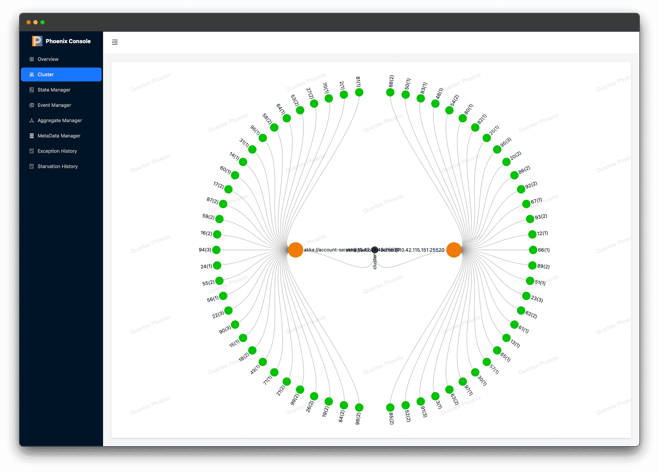Click the green node labeled 57(1)
659x472 pixels.
(x=487, y=362)
